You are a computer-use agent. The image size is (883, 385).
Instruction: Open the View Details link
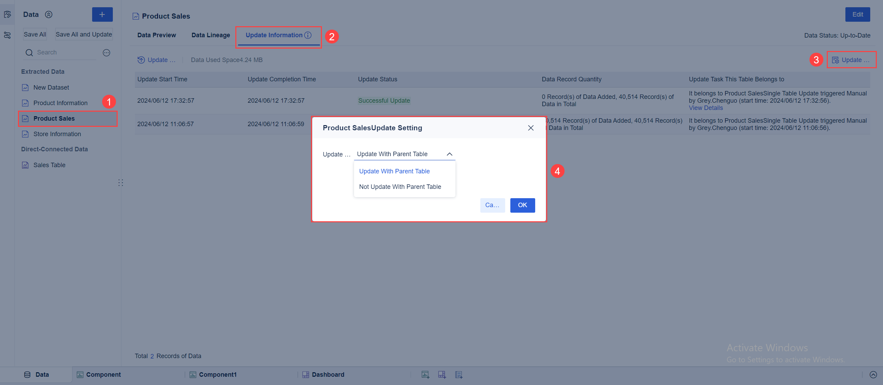(x=706, y=108)
